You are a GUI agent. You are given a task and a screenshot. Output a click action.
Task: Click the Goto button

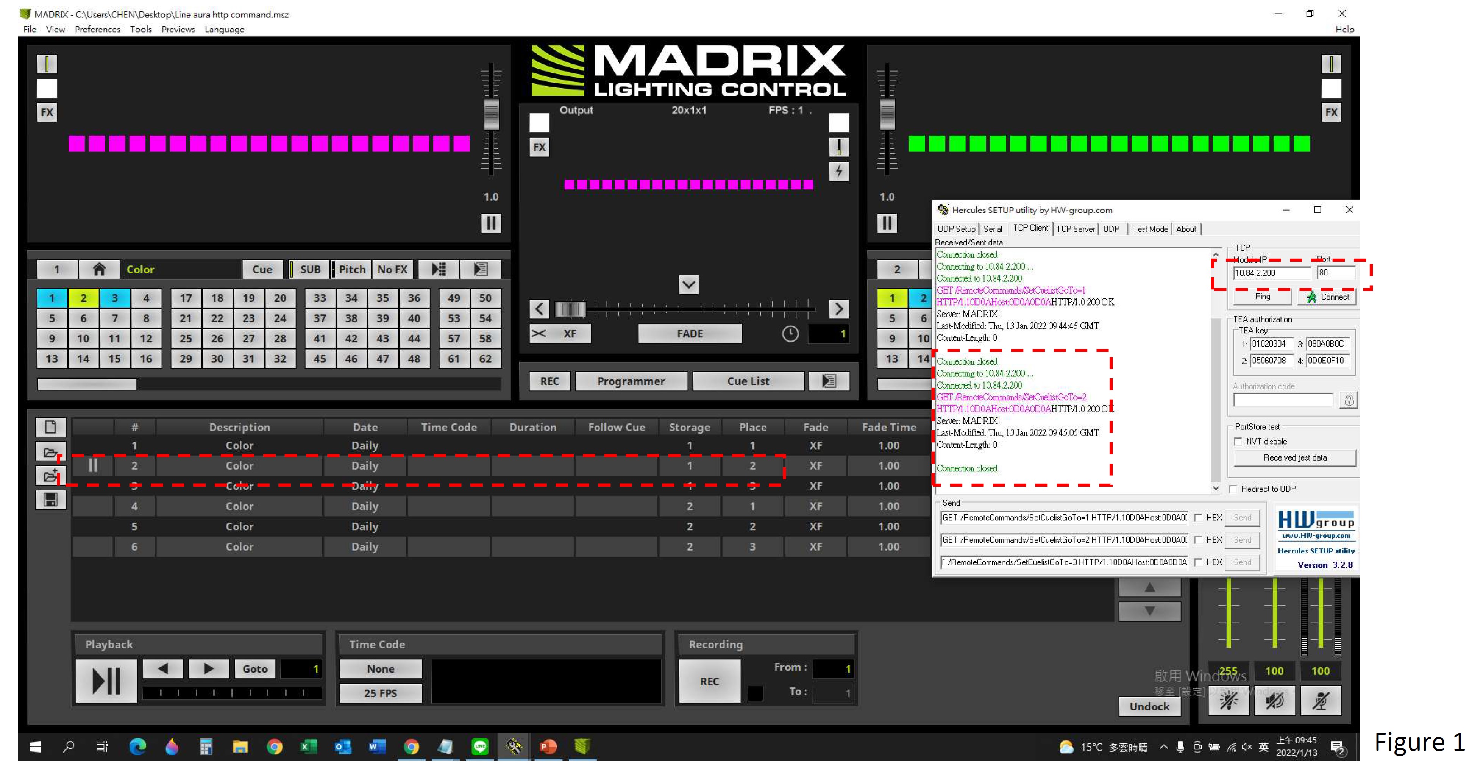pos(255,668)
